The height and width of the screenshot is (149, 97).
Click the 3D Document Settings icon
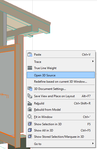[x=30, y=89]
